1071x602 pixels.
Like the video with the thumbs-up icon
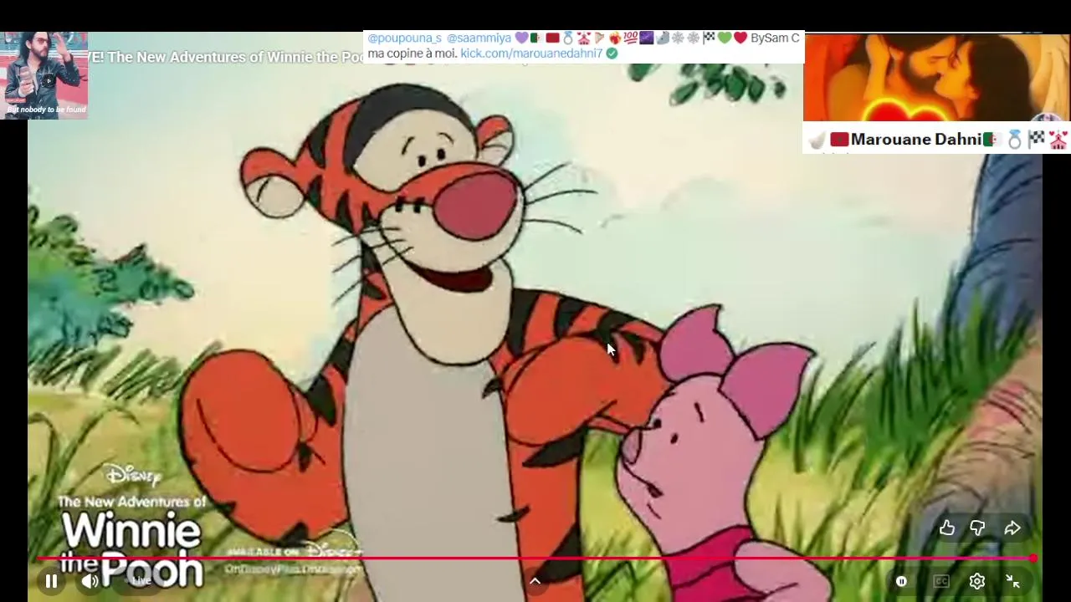(947, 528)
